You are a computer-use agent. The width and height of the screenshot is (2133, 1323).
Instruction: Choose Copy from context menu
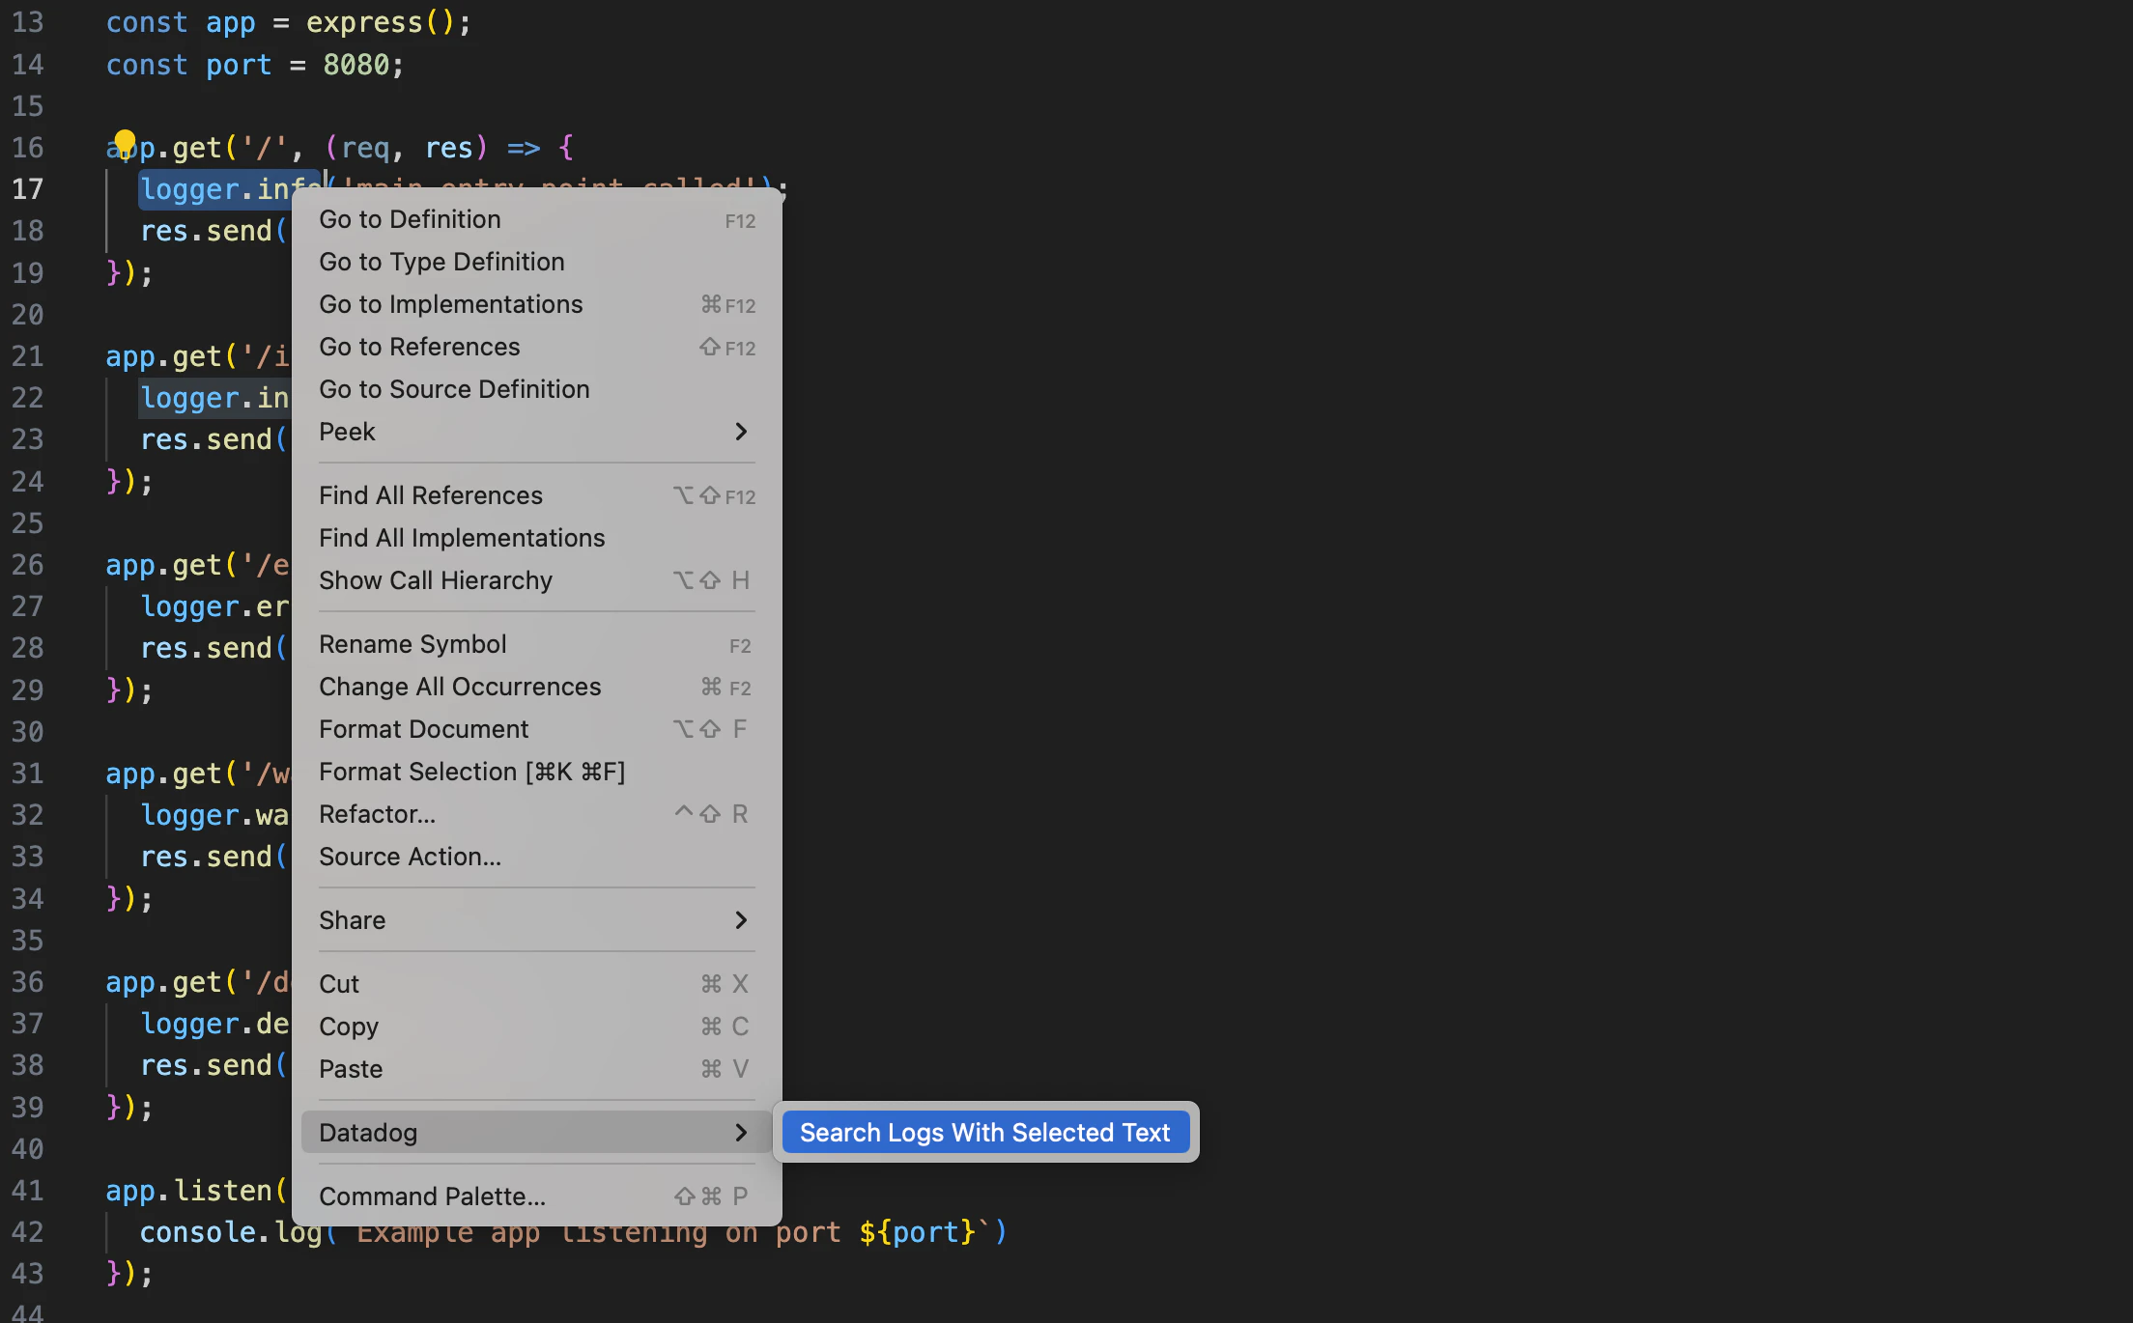(x=349, y=1027)
